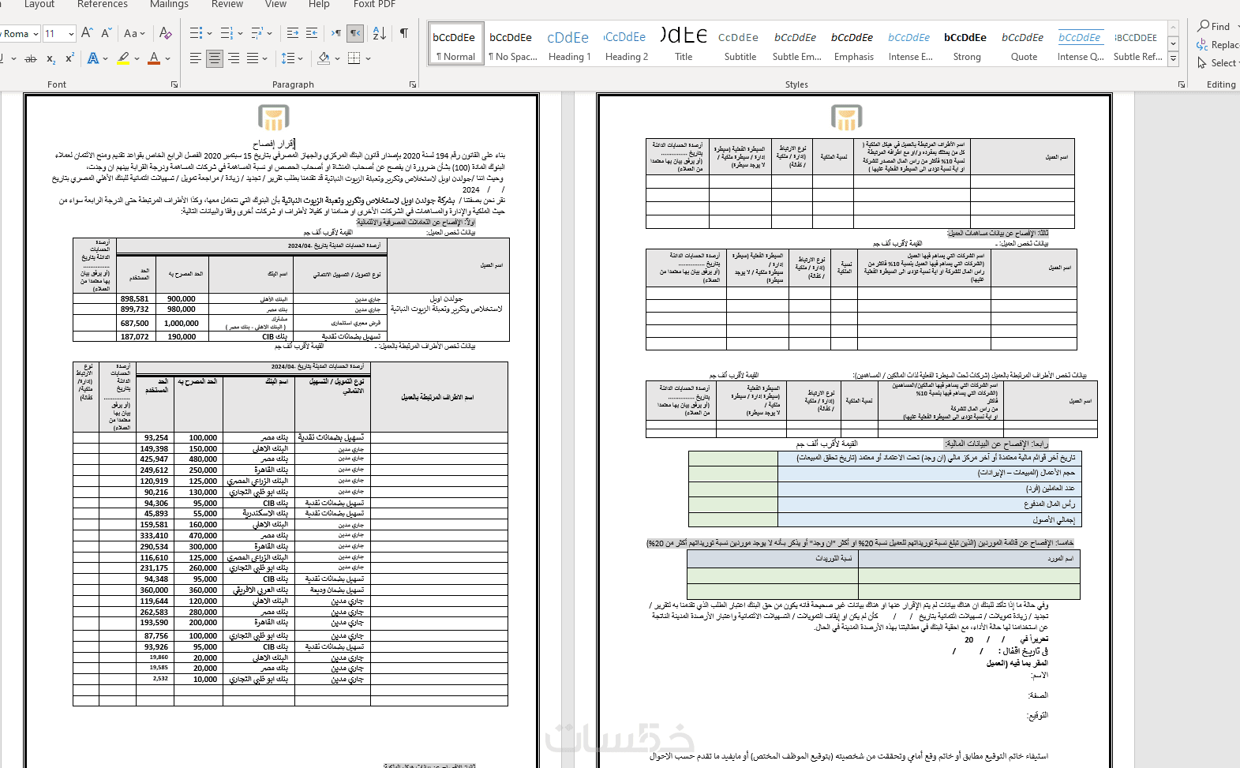The image size is (1240, 768).
Task: Apply the red font color
Action: click(x=154, y=58)
